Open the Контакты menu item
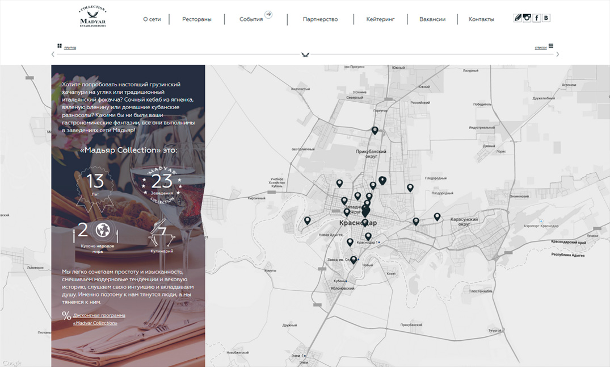The image size is (610, 367). (x=481, y=19)
